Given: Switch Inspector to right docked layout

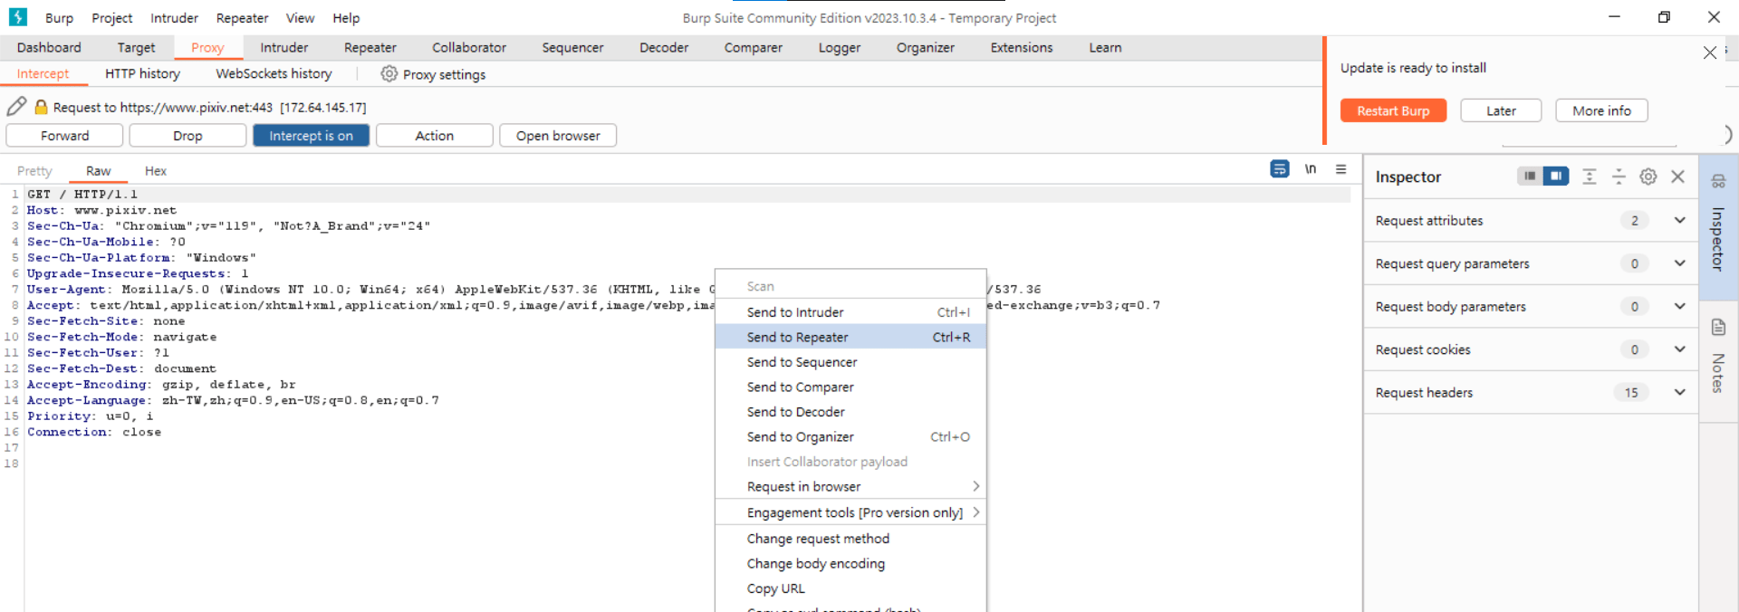Looking at the screenshot, I should coord(1556,177).
